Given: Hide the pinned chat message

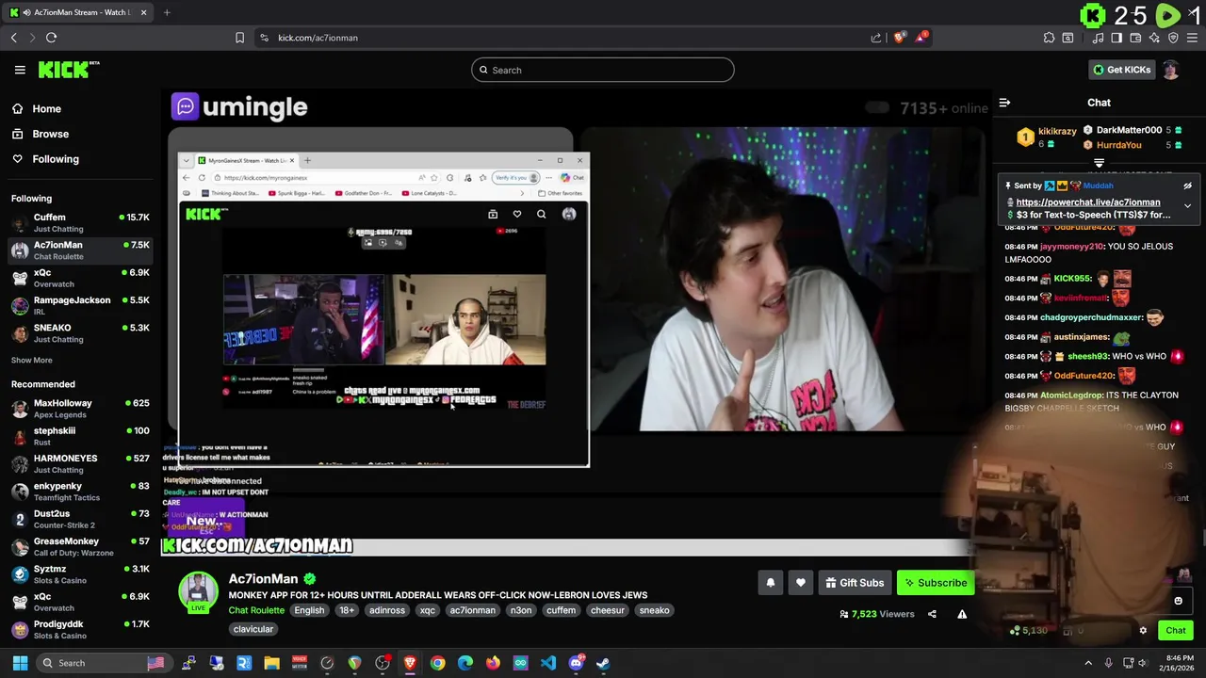Looking at the screenshot, I should [x=1187, y=186].
